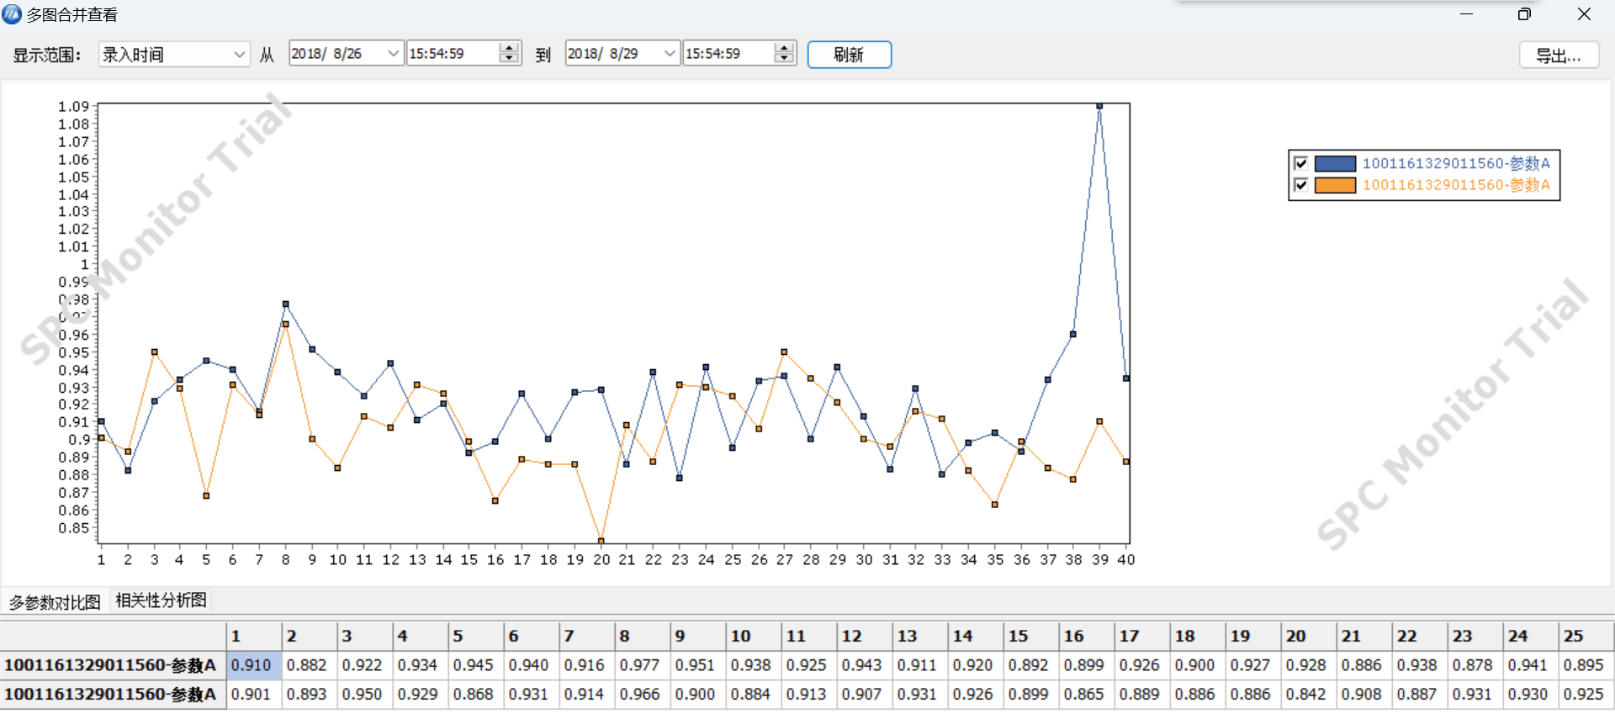Expand the end date 2018/8/29 picker

(x=670, y=54)
